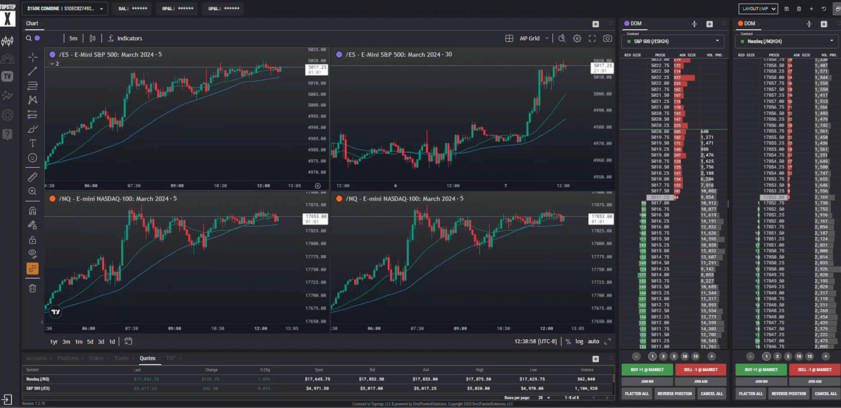
Task: Open the 5m timeframe selector
Action: 73,38
